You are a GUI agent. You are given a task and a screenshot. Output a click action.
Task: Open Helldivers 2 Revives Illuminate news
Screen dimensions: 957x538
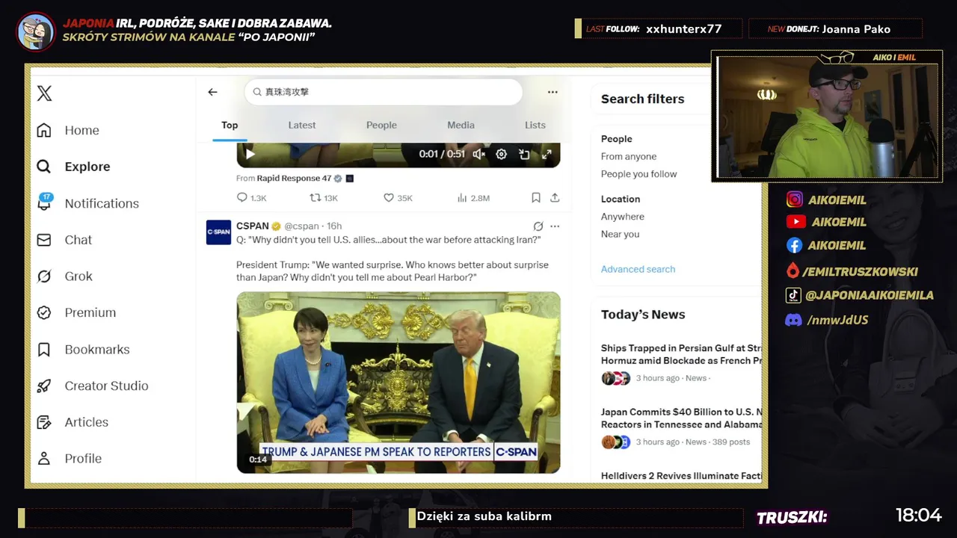coord(681,476)
